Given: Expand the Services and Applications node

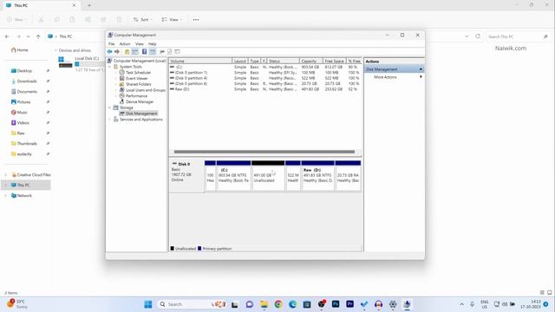Looking at the screenshot, I should (x=110, y=120).
